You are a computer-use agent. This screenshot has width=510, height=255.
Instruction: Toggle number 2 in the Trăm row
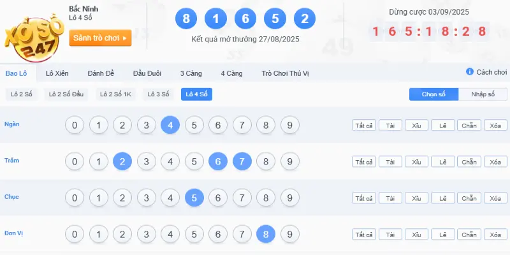point(122,162)
